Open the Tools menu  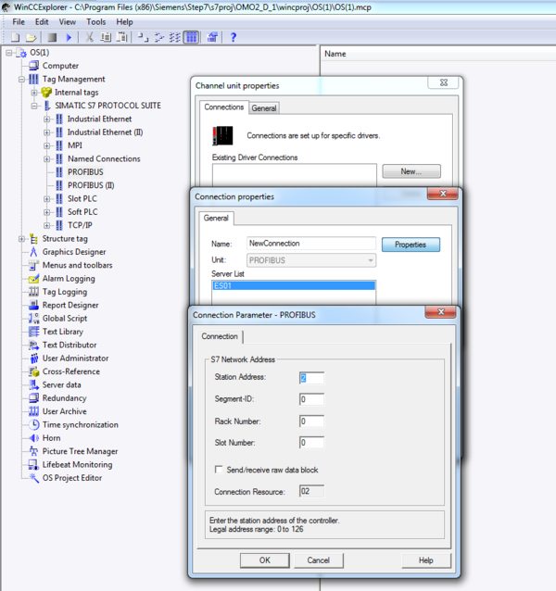pos(95,21)
